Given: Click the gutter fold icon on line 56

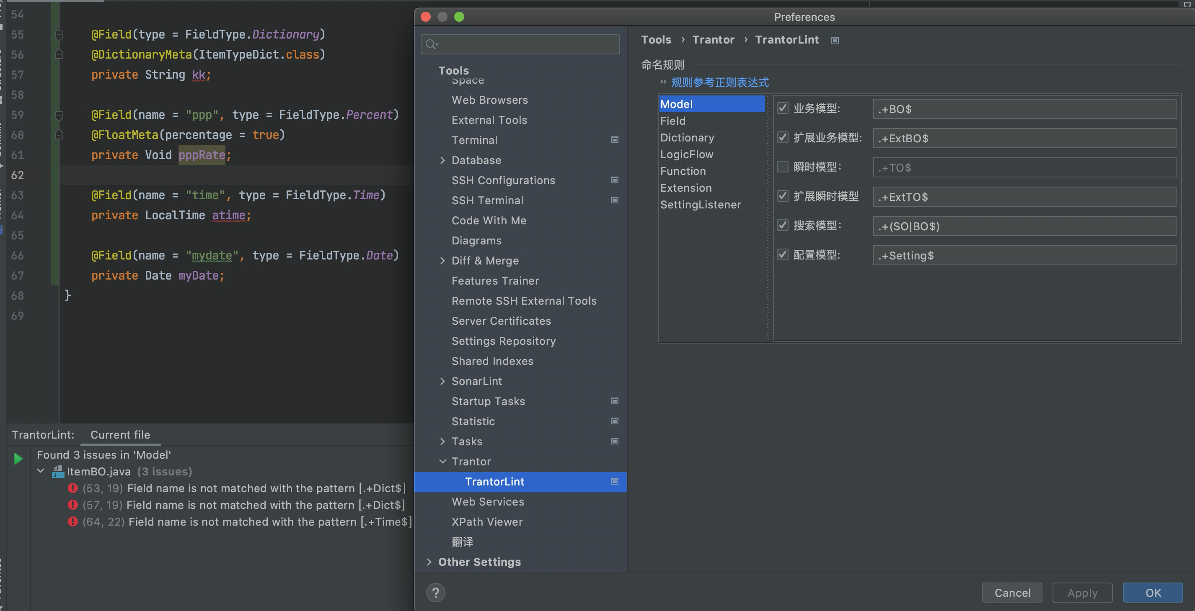Looking at the screenshot, I should tap(59, 55).
